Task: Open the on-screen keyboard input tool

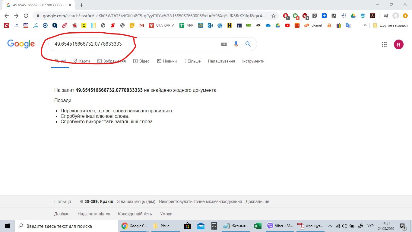Action: coord(224,44)
